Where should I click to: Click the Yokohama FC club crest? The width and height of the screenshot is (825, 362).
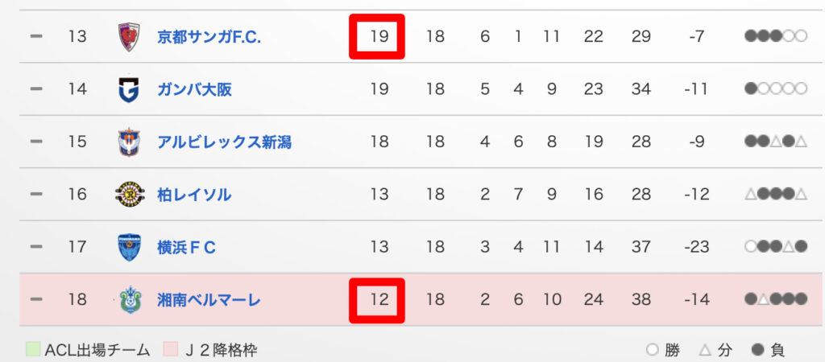pos(129,247)
